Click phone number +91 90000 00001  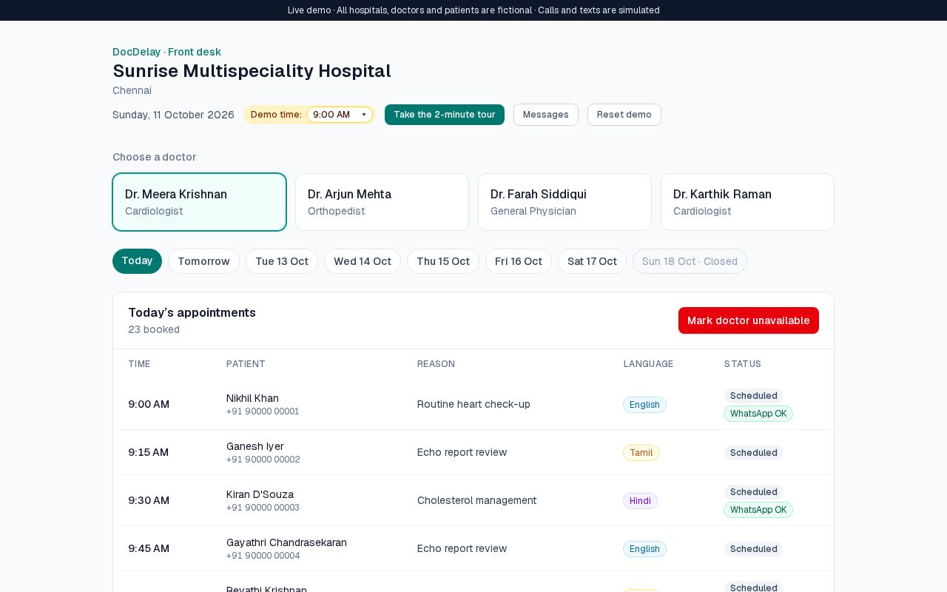tap(263, 411)
